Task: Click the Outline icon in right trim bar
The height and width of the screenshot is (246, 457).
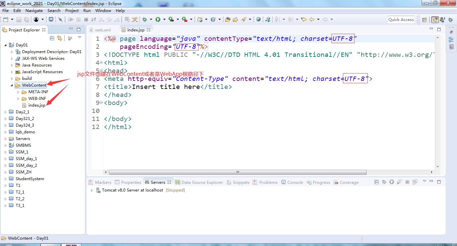Action: [x=451, y=39]
